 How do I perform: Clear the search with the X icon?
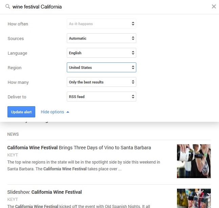(214, 6)
